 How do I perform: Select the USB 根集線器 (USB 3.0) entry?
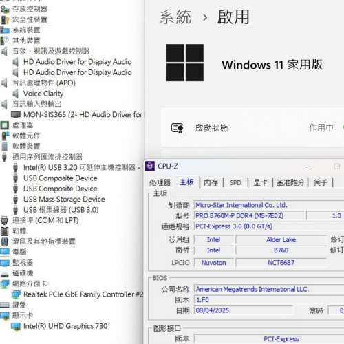click(x=61, y=210)
